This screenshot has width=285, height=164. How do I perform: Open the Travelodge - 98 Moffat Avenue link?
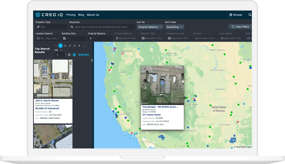(x=160, y=107)
